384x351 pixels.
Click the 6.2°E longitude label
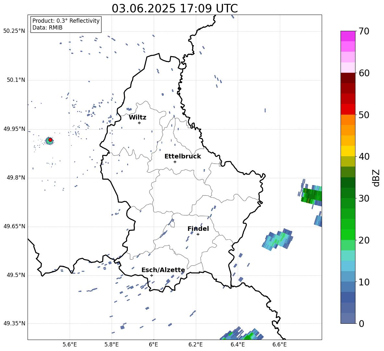196,345
